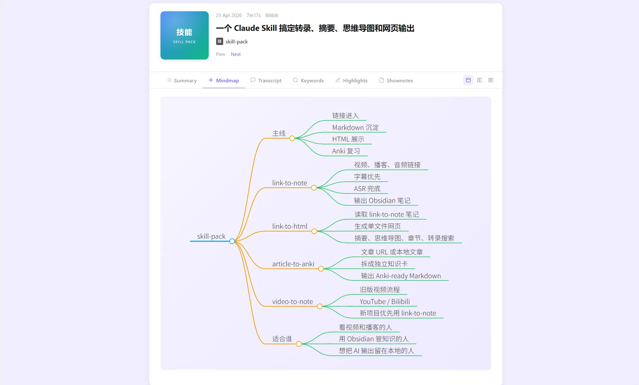The width and height of the screenshot is (639, 385).
Task: Click the 用 Obsidian 管知识的人 leaf node
Action: pyautogui.click(x=374, y=339)
